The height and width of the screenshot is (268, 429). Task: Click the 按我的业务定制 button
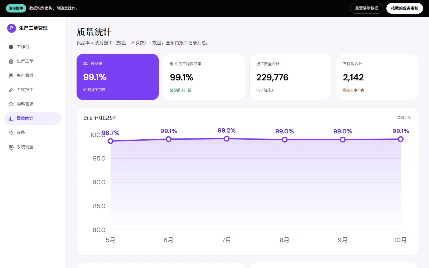405,8
